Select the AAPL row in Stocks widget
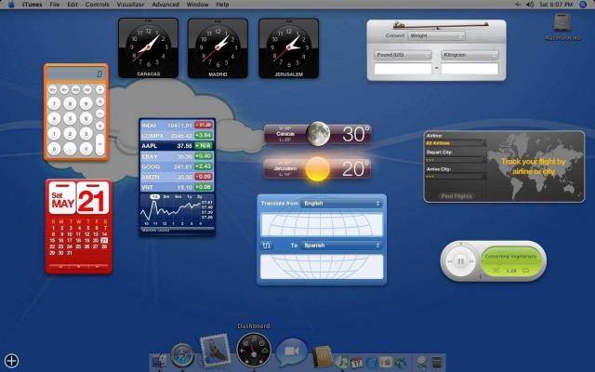595x372 pixels. 177,146
